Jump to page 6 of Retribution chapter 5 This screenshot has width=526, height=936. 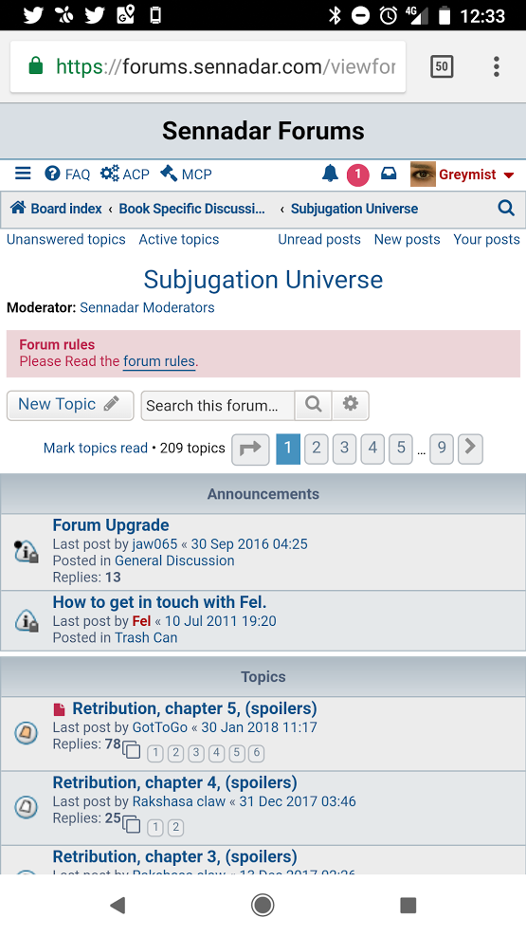coord(257,753)
